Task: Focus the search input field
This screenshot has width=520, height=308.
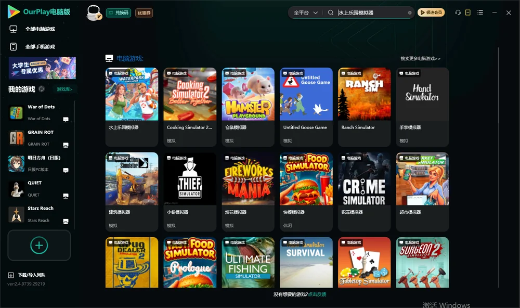Action: (x=371, y=12)
